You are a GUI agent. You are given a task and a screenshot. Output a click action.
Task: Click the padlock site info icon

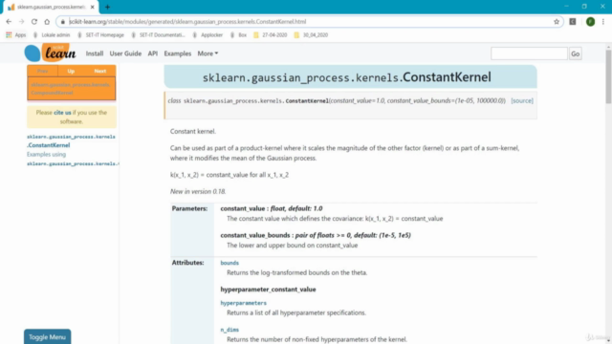coord(62,22)
